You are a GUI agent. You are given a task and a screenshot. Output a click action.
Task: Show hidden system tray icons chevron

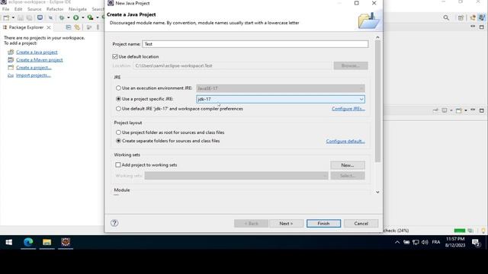pos(397,242)
